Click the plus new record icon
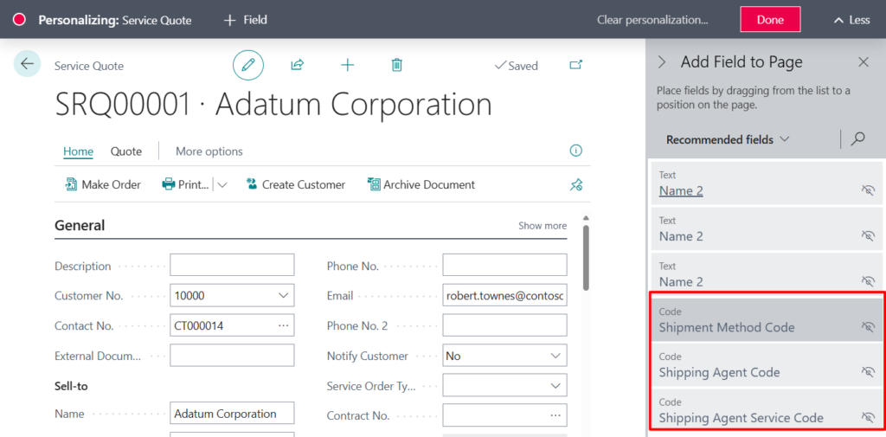This screenshot has width=886, height=437. [347, 65]
